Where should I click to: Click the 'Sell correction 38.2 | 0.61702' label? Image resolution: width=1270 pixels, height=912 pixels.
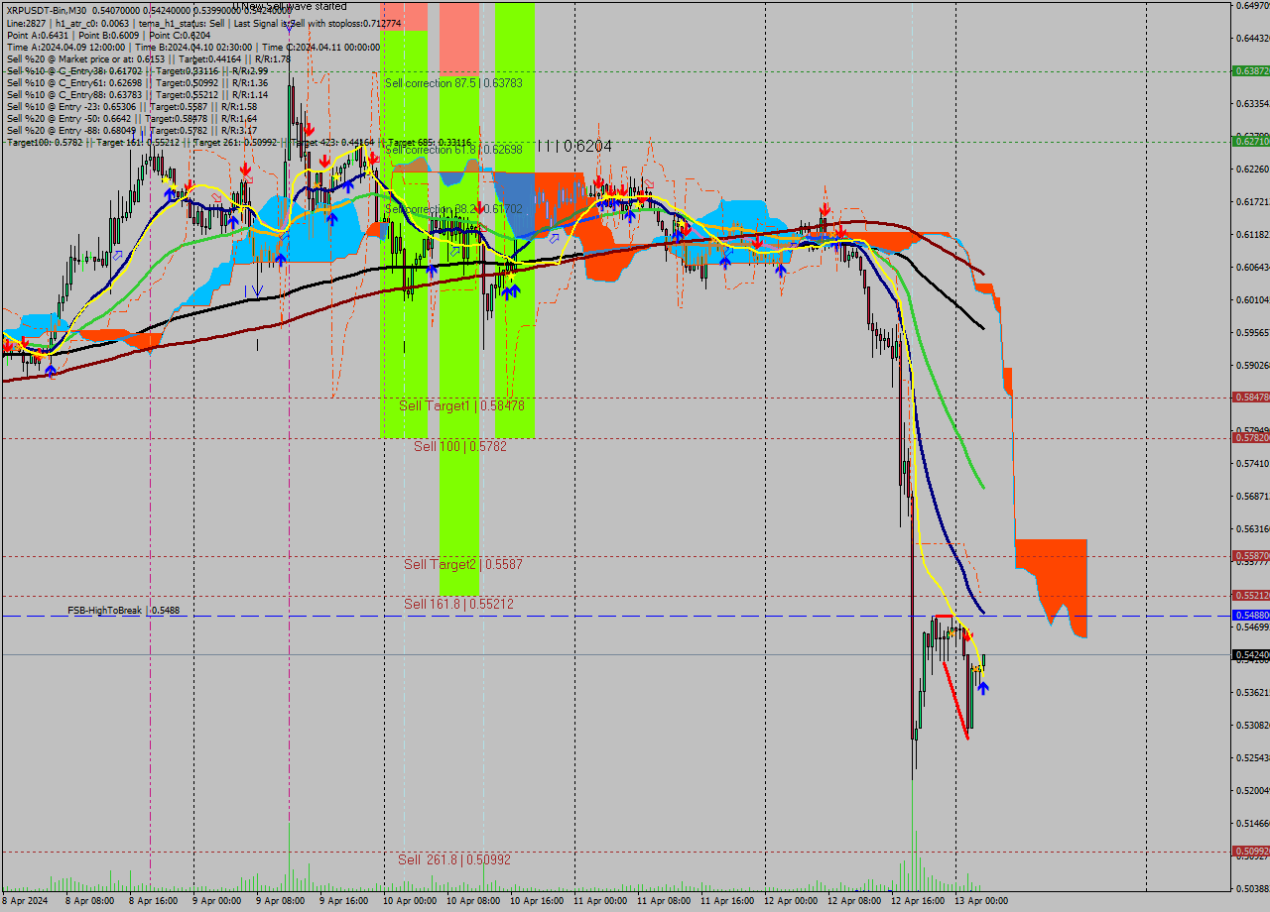[453, 209]
